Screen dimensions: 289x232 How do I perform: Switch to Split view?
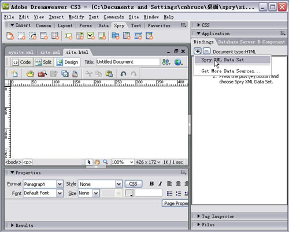(x=43, y=62)
